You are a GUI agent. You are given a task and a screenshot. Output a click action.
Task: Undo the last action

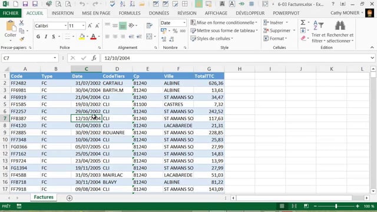click(x=82, y=4)
